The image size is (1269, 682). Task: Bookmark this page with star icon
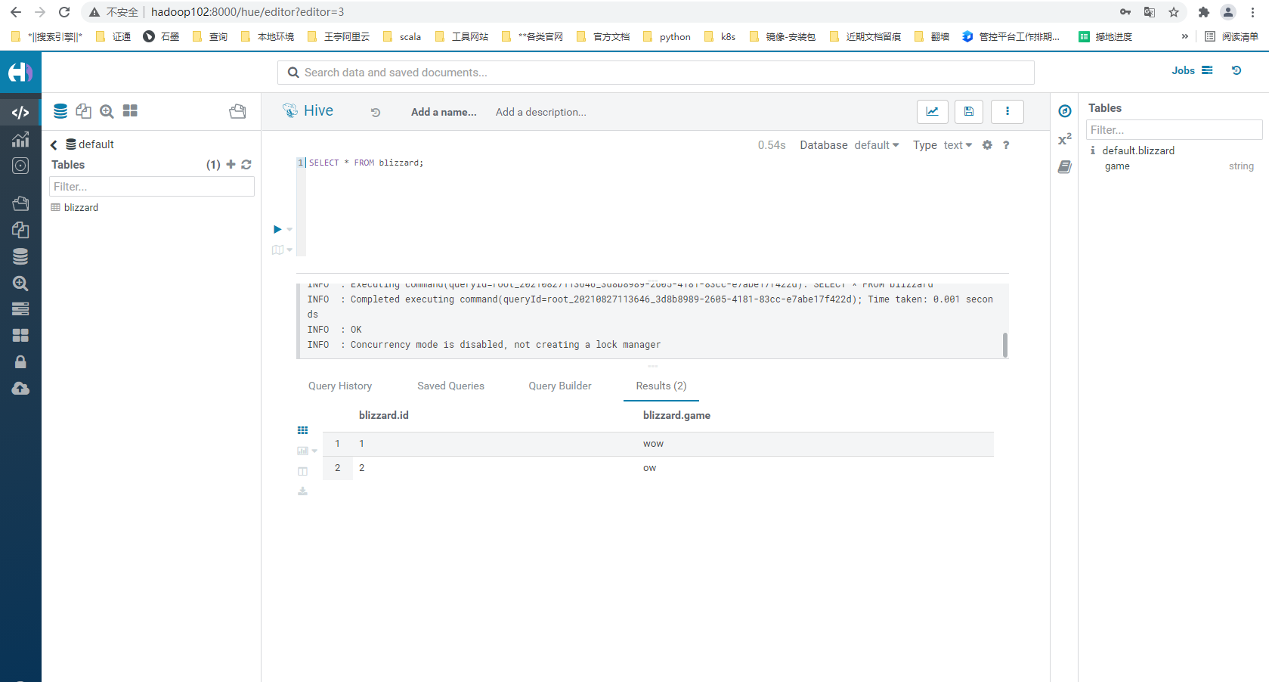pos(1174,12)
